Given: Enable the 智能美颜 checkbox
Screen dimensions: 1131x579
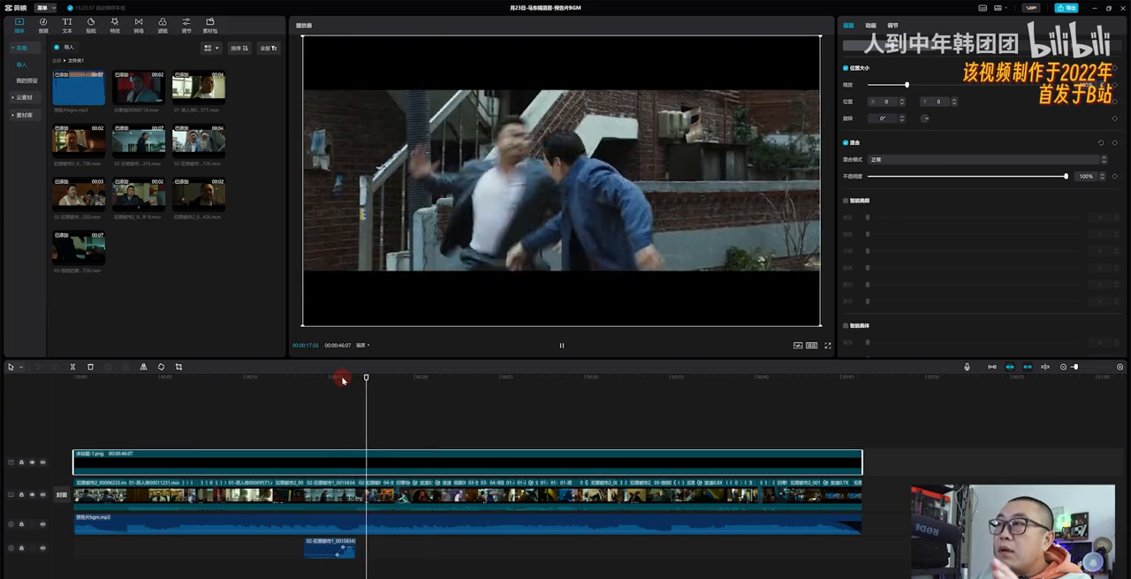Looking at the screenshot, I should point(846,201).
